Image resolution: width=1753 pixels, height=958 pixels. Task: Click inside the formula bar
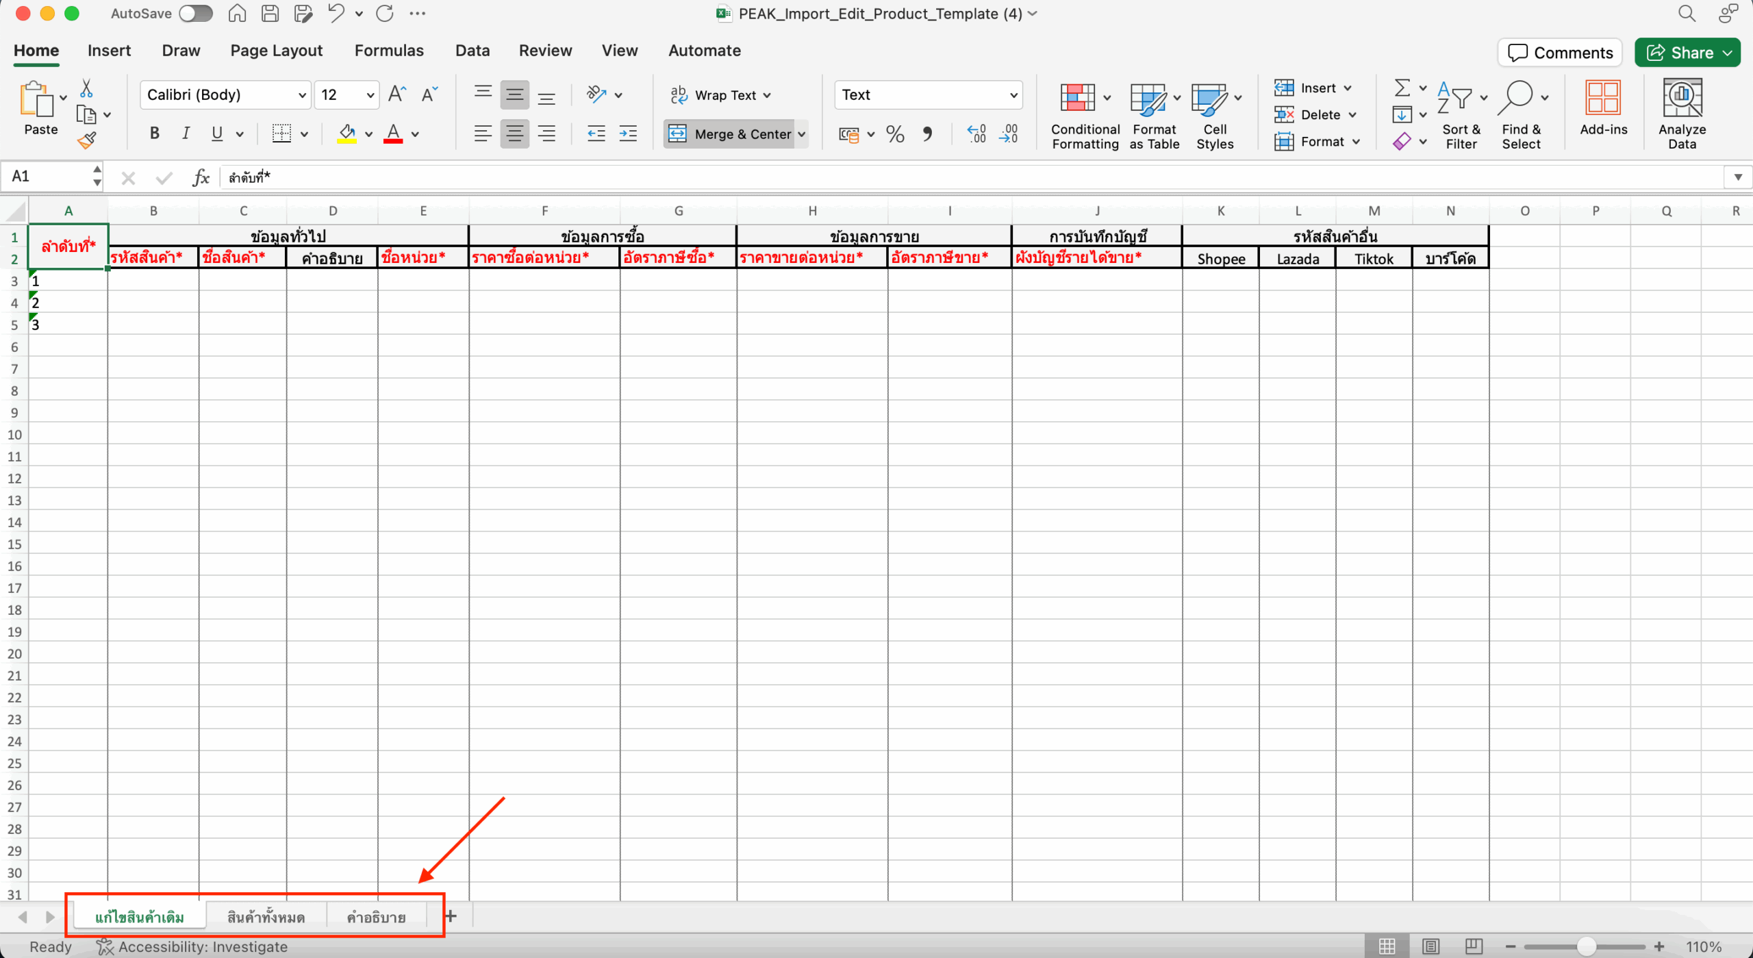click(x=548, y=177)
